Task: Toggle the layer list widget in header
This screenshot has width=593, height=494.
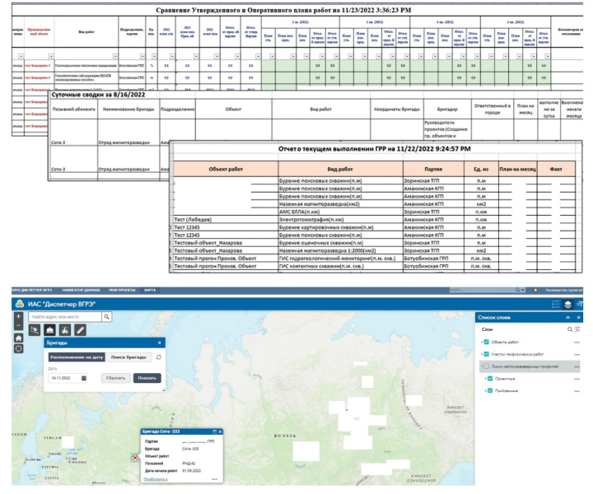Action: point(567,305)
